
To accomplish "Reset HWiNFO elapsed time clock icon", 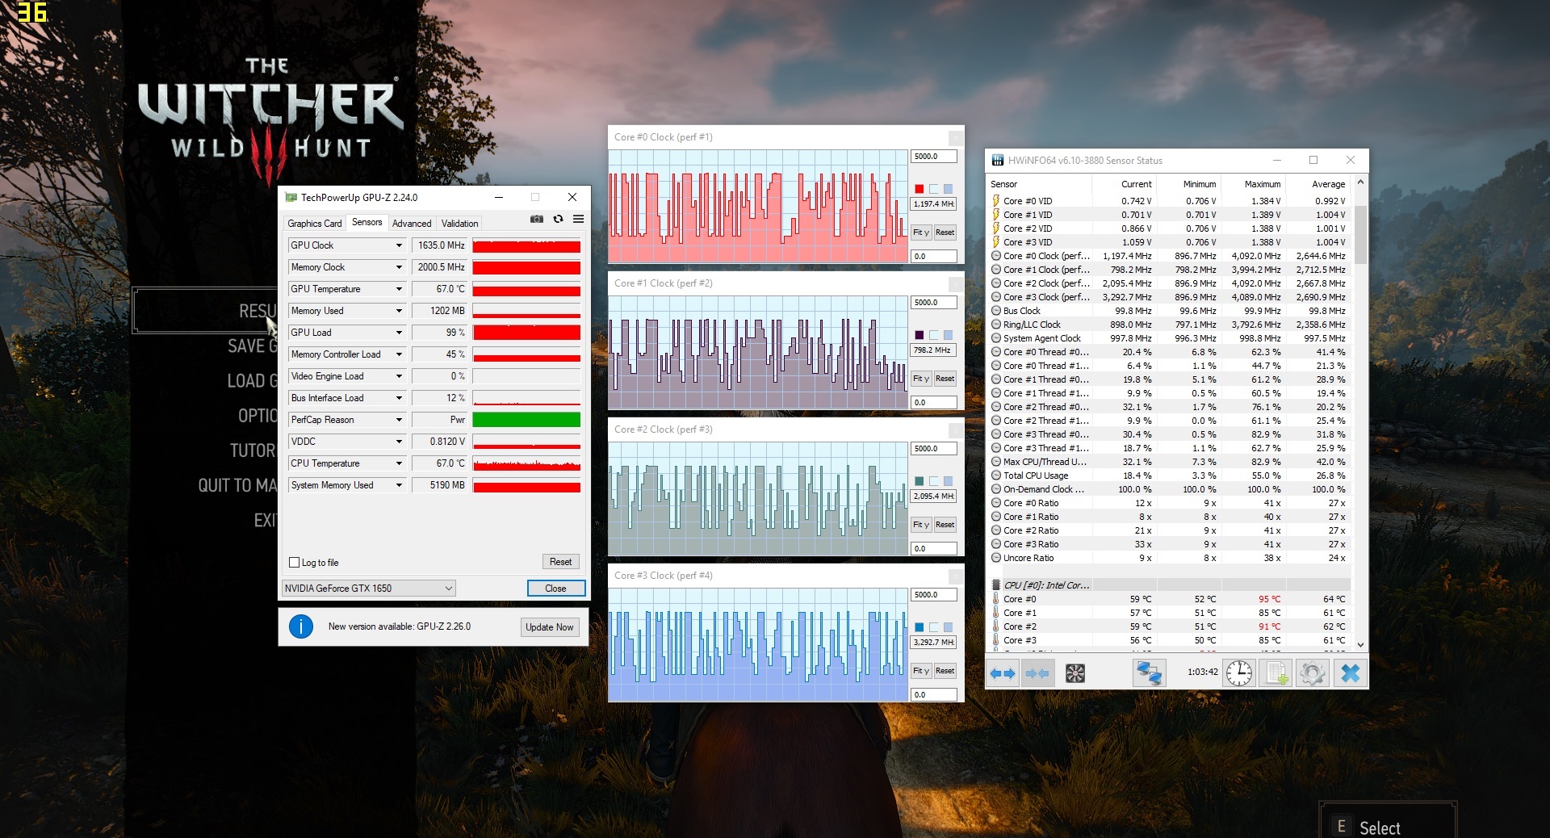I will coord(1238,672).
